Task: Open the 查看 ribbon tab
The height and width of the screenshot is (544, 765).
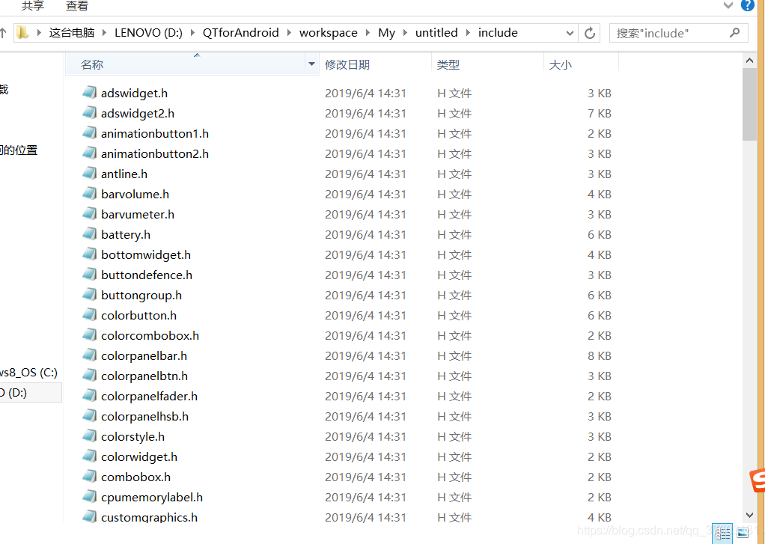Action: pos(77,6)
